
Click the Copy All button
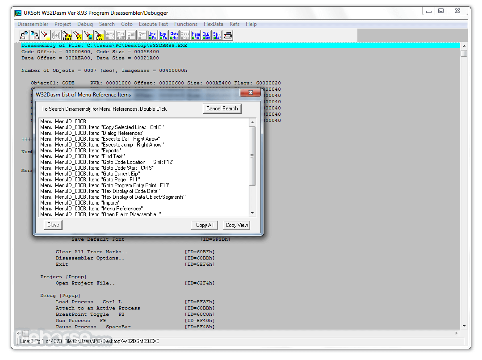[x=205, y=225]
